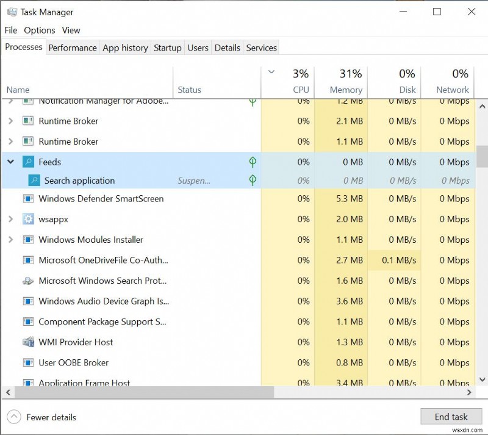Select the Windows Defender SmartScreen row
Image resolution: width=488 pixels, height=435 pixels.
click(239, 199)
